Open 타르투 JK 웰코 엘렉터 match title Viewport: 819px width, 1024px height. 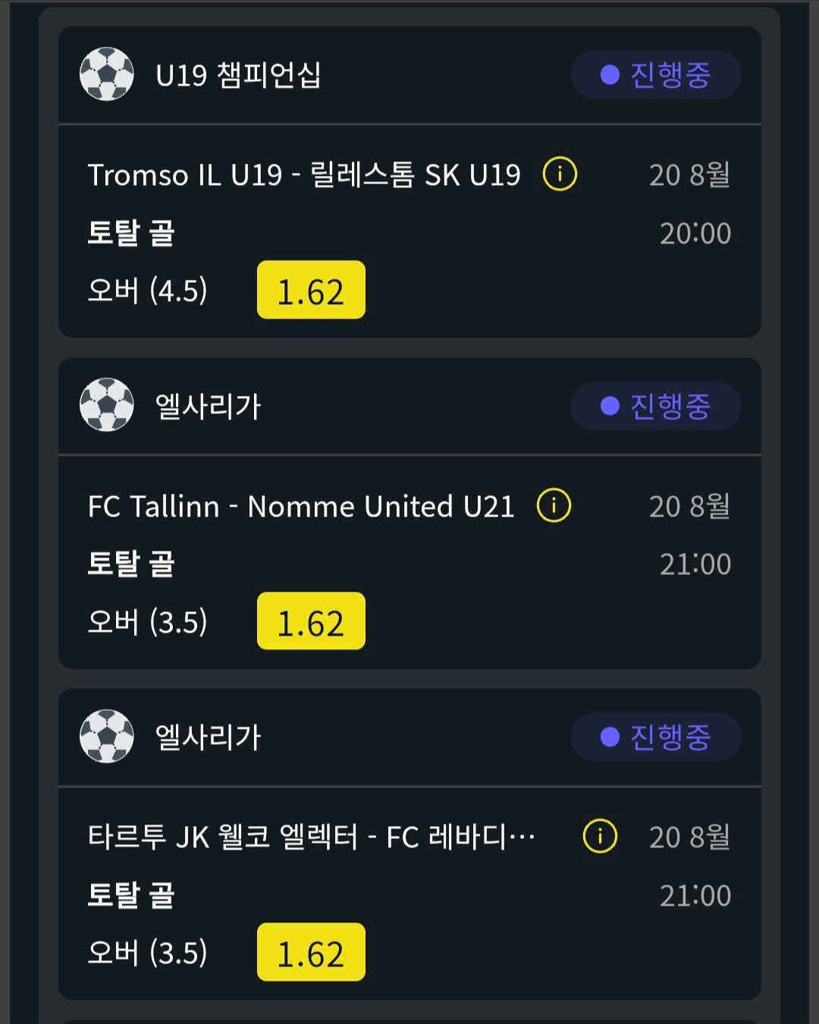coord(311,837)
